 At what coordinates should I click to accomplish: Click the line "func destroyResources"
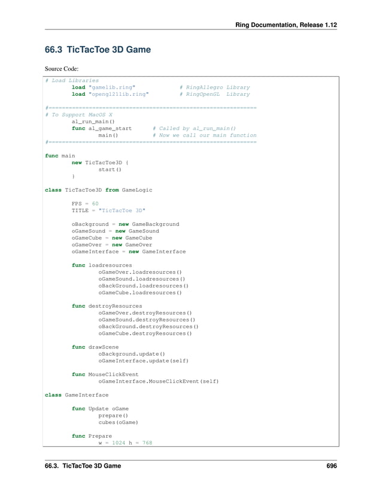tap(107, 306)
